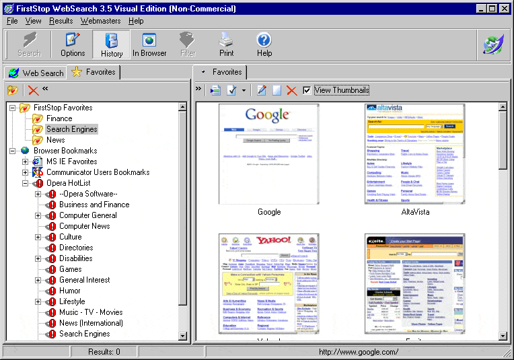Viewport: 514px width, 360px height.
Task: Select Business and Finance folder
Action: pos(94,205)
